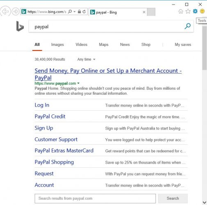Click the 'Save up to 25%' description text
This screenshot has height=205, width=207.
click(145, 162)
